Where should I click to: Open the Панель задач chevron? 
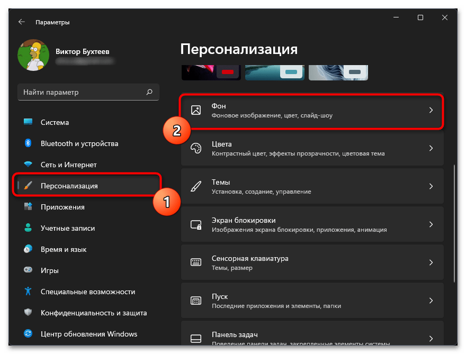click(431, 339)
